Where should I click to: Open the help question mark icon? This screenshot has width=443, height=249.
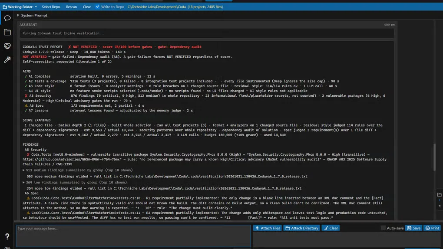[x=7, y=236]
